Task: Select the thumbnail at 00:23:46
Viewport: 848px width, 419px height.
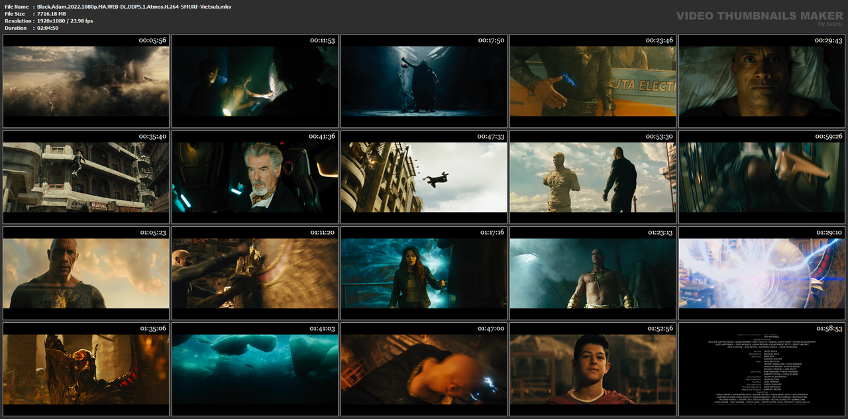Action: pyautogui.click(x=593, y=81)
